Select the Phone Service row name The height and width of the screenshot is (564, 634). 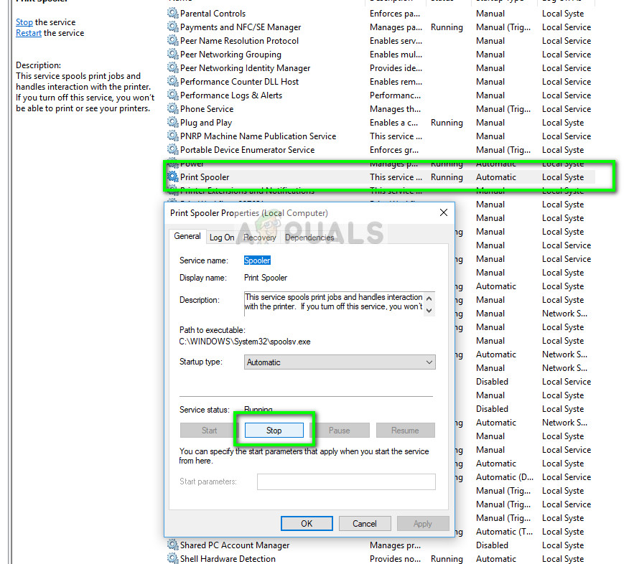[207, 109]
